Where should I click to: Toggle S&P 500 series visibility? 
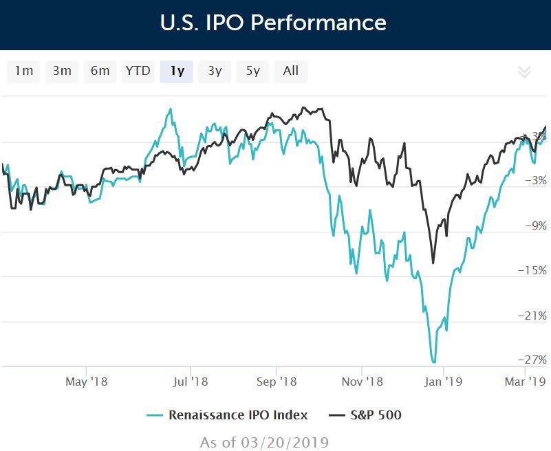click(x=374, y=415)
